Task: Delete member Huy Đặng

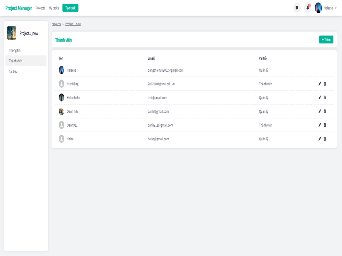Action: tap(325, 84)
